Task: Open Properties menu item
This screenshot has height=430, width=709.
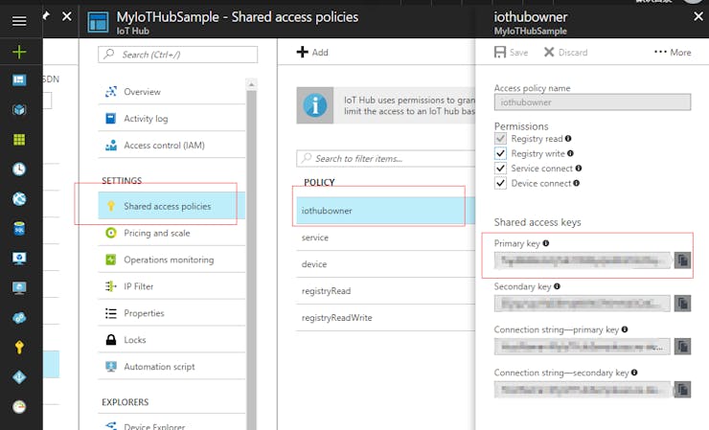Action: pos(172,313)
